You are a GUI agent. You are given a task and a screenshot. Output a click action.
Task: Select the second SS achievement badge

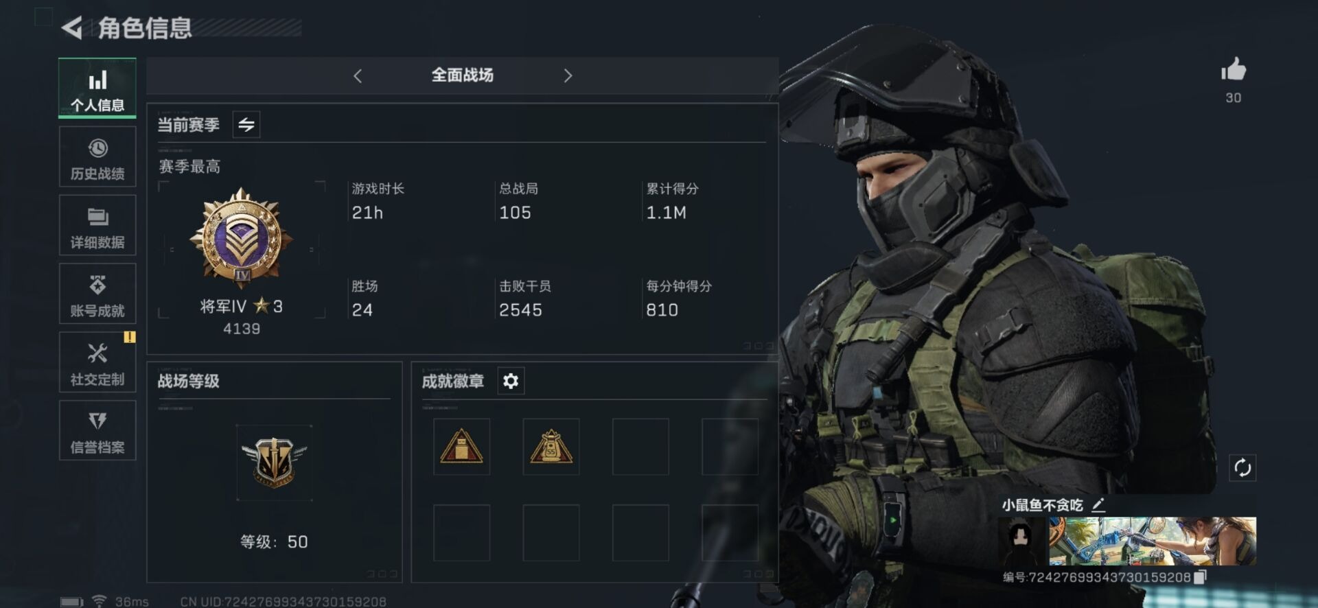pyautogui.click(x=551, y=447)
